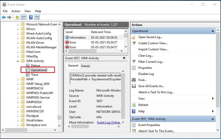Click the Save All Events floppy icon

pos(134,86)
